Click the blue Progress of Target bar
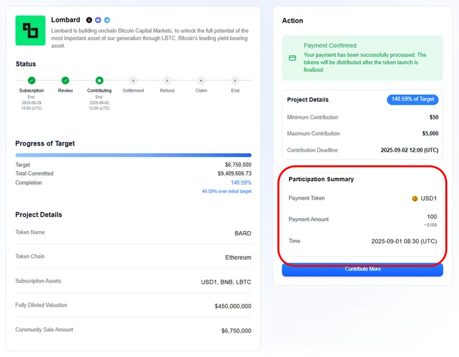This screenshot has width=459, height=357. tap(133, 155)
